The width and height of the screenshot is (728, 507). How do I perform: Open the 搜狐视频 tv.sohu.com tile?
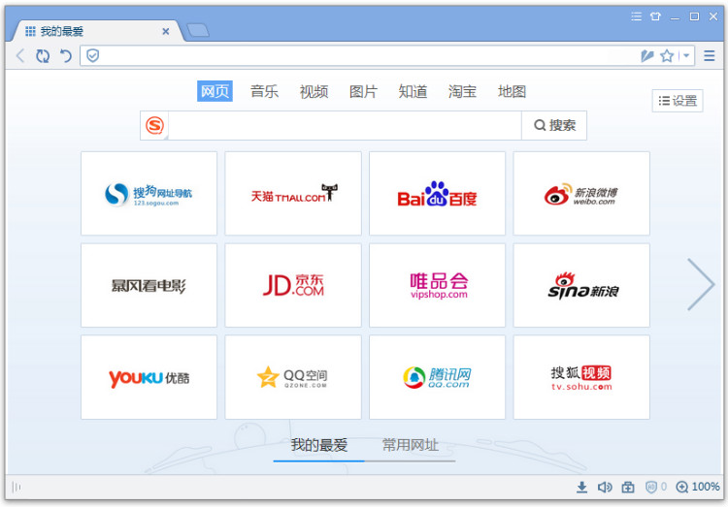point(581,377)
